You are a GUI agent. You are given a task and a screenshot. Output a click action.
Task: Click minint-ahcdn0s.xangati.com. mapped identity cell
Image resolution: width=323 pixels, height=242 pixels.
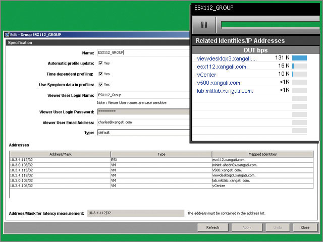click(x=262, y=165)
